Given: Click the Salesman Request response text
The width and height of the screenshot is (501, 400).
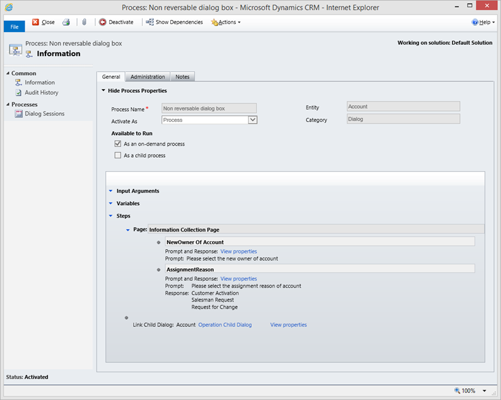Looking at the screenshot, I should click(213, 300).
